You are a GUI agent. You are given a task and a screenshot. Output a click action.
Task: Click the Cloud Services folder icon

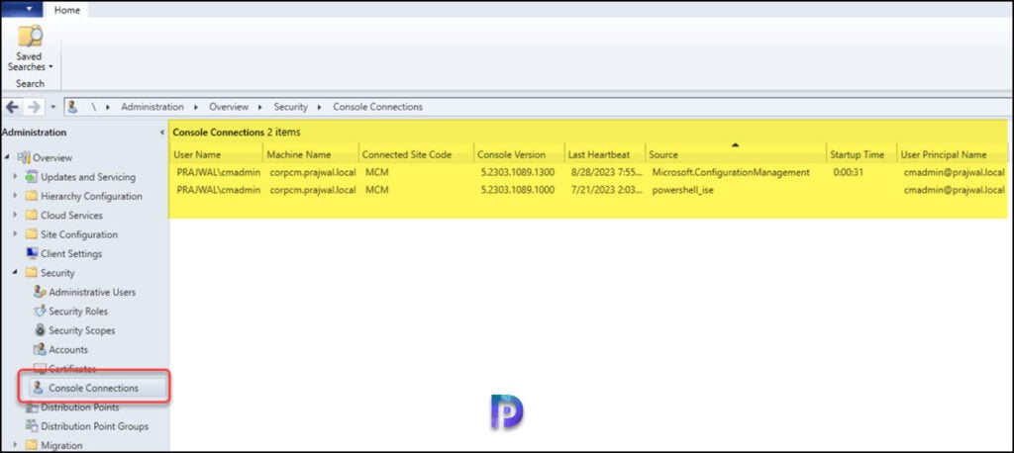31,216
